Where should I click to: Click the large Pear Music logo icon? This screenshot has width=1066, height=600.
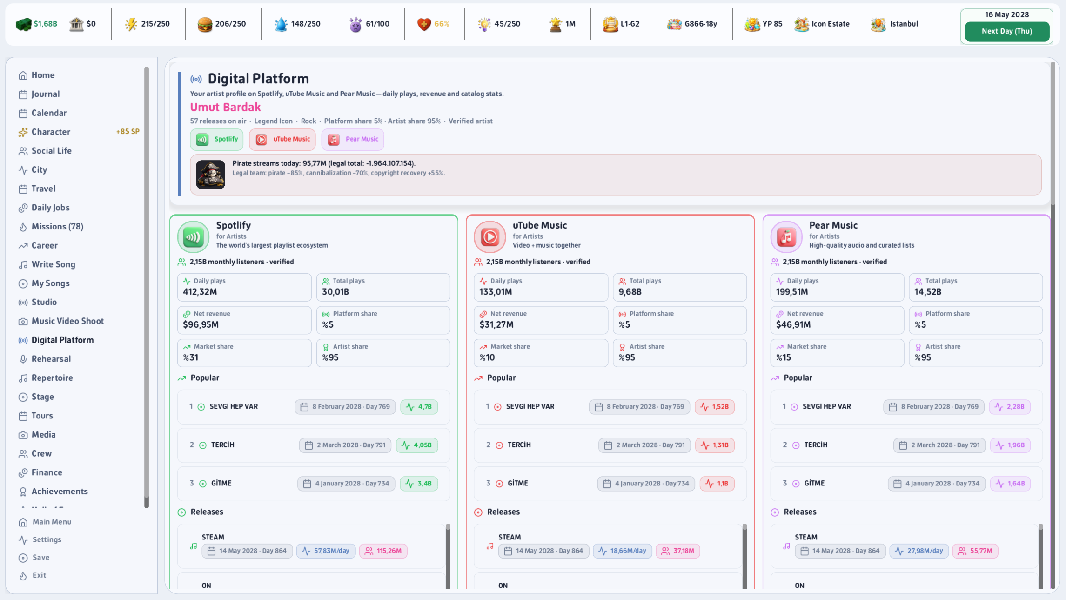[786, 237]
